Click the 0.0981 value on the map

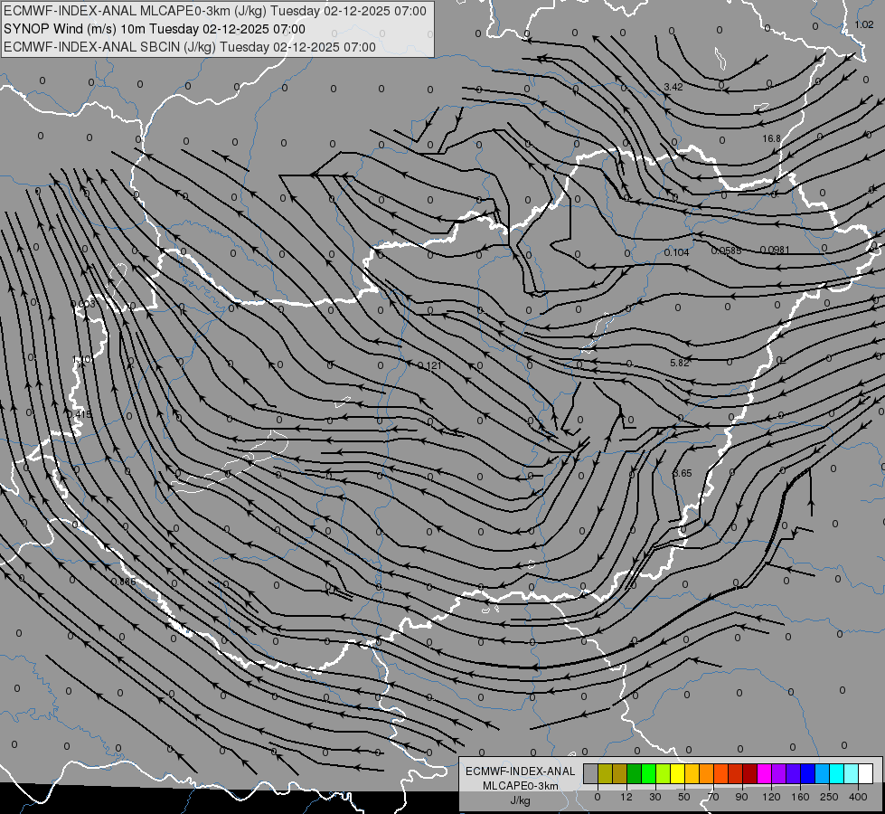(775, 250)
